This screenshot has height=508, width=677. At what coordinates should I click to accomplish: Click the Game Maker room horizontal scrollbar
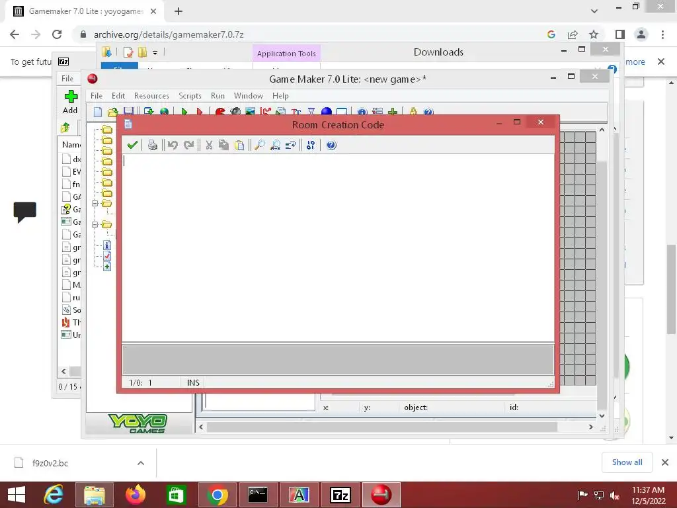pyautogui.click(x=382, y=427)
